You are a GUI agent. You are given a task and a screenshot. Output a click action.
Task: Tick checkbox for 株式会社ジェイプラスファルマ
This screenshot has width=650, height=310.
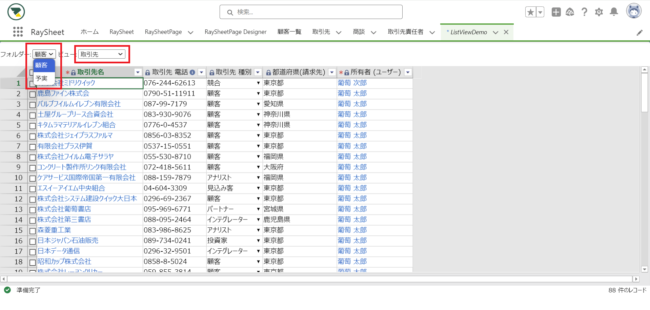33,136
